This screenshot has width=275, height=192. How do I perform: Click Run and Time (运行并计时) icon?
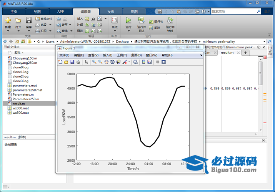pyautogui.click(x=170, y=20)
